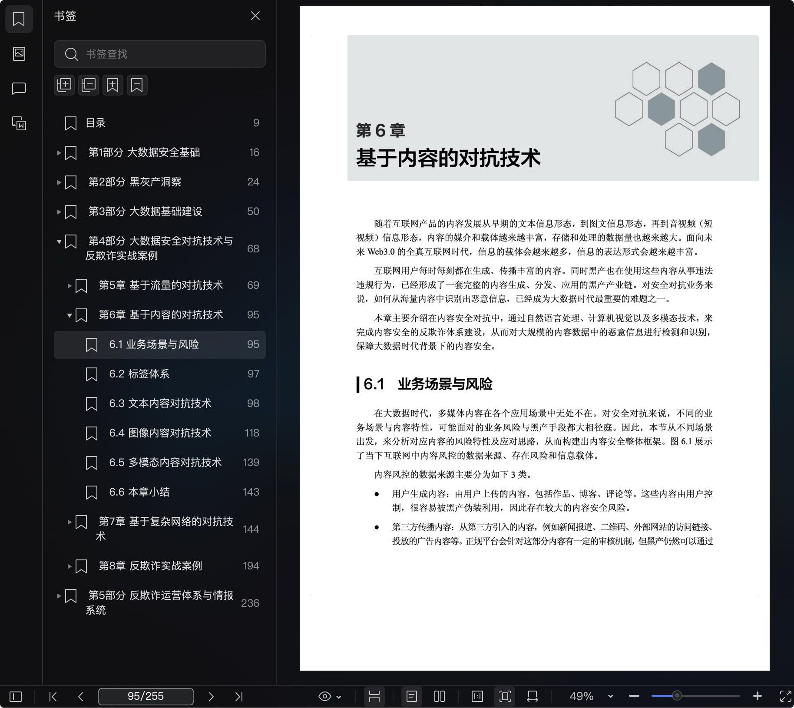Click the 第6章 chapter title banner
Viewport: 794px width, 708px height.
point(553,108)
